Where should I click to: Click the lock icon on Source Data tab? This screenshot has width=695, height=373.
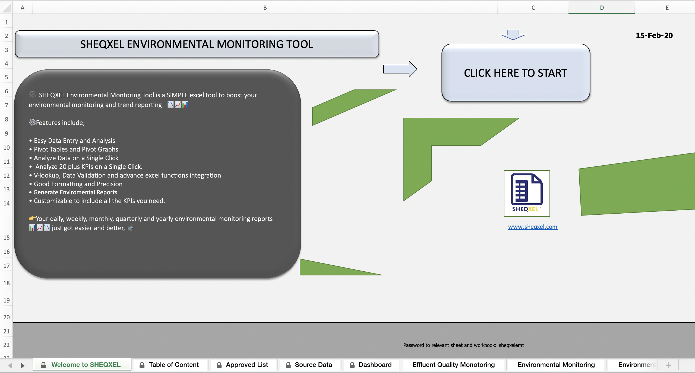point(288,365)
